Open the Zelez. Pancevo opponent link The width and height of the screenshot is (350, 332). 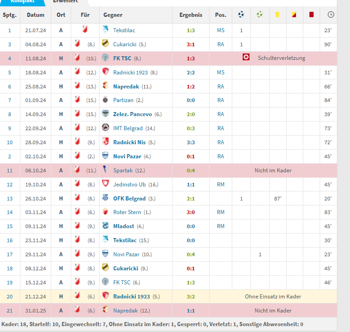click(x=132, y=114)
